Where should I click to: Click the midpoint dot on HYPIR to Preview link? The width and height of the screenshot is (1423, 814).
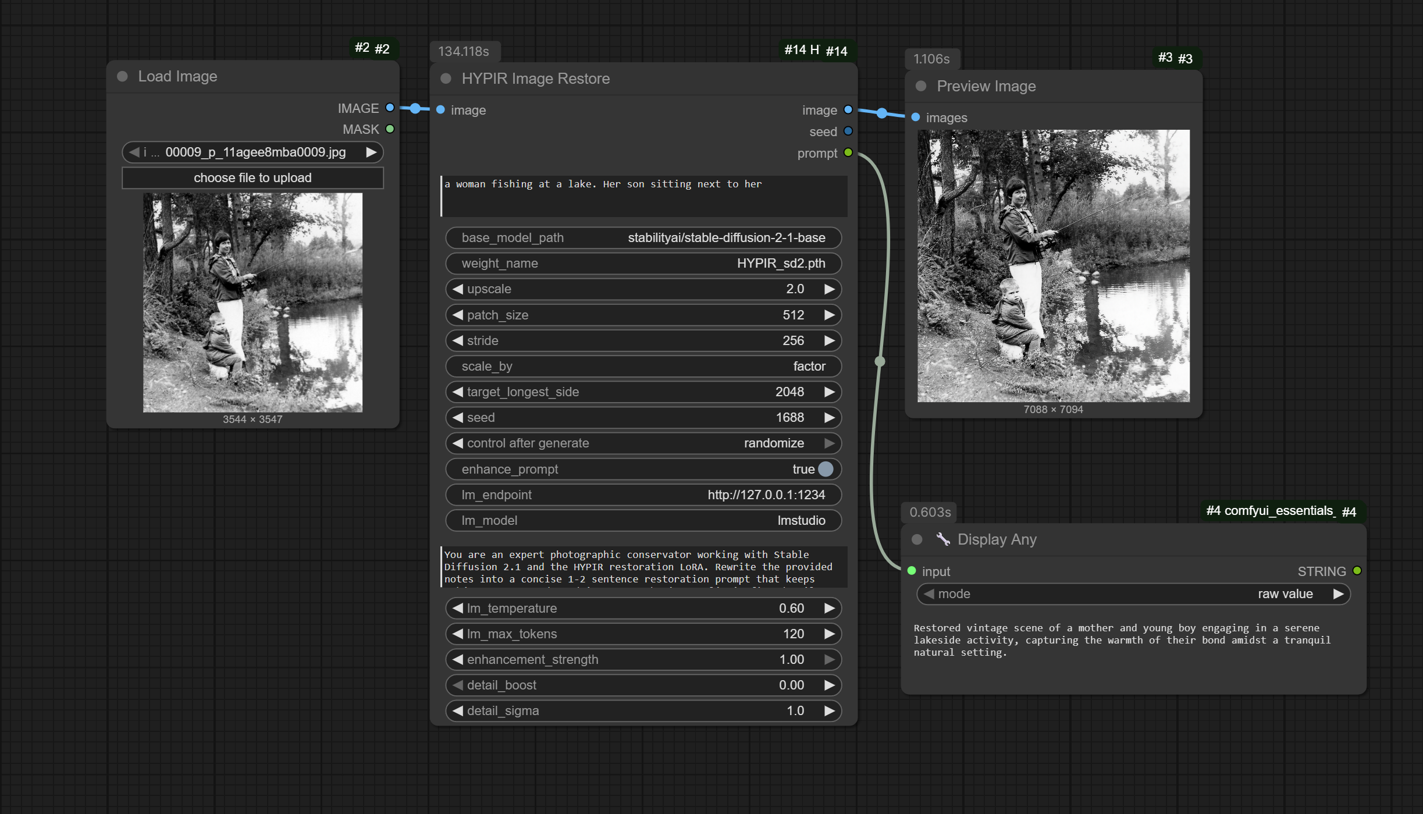click(x=882, y=113)
